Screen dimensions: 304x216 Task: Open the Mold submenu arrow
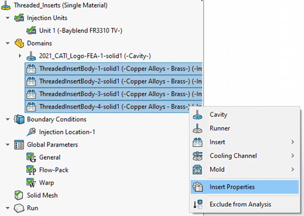click(292, 169)
